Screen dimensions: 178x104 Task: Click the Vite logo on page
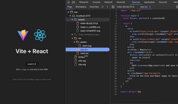pos(23,35)
